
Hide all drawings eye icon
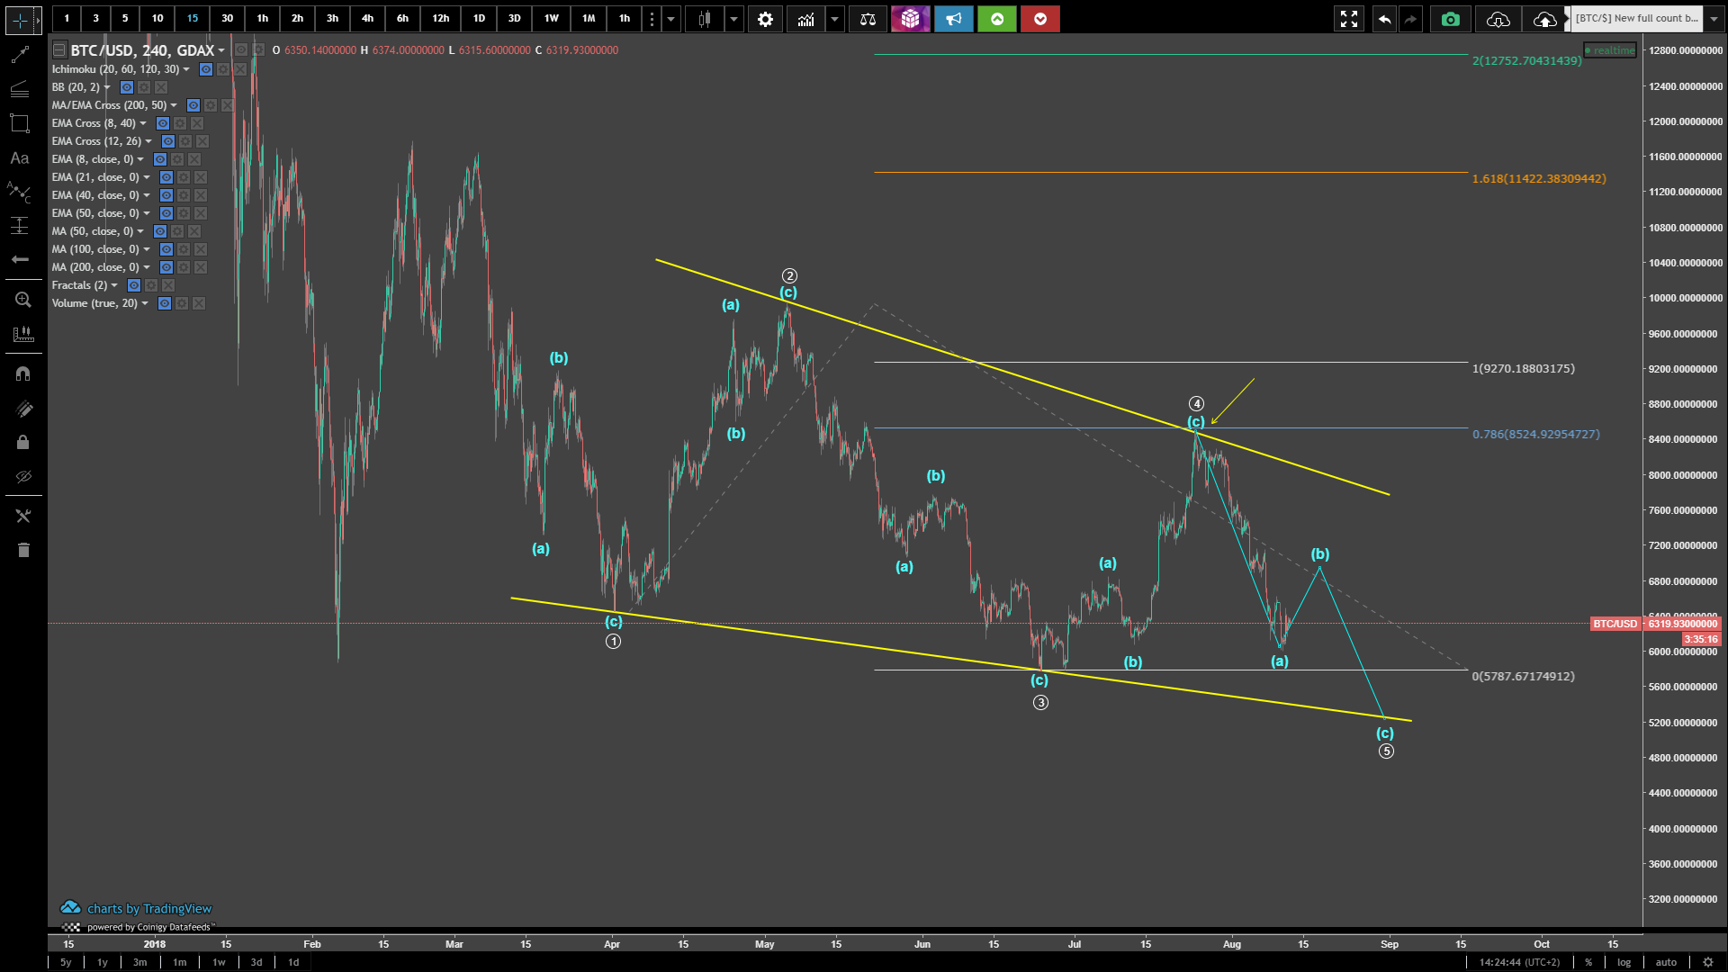(23, 476)
